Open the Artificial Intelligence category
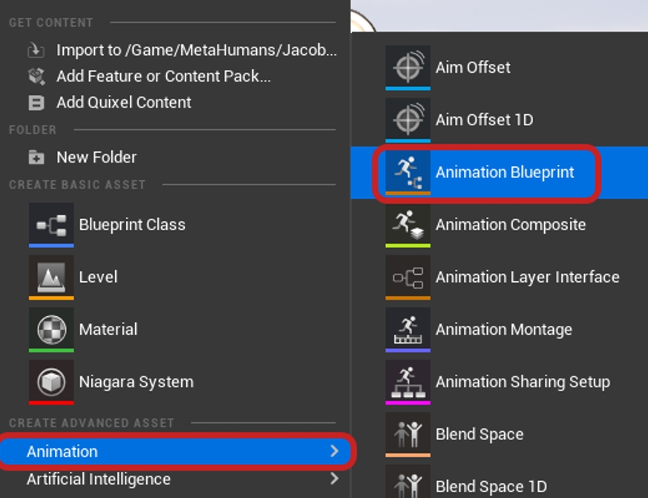The width and height of the screenshot is (648, 498). click(99, 479)
